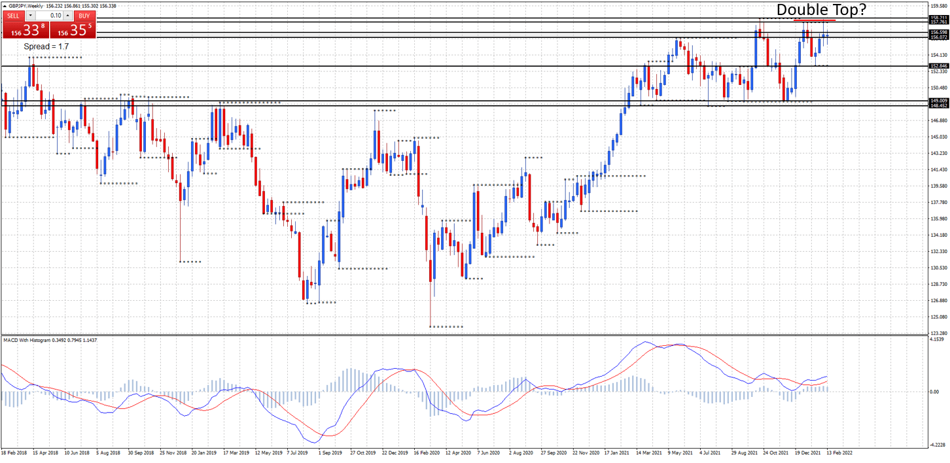Click the MACD With Histogram indicator label
950x463 pixels.
coord(33,340)
